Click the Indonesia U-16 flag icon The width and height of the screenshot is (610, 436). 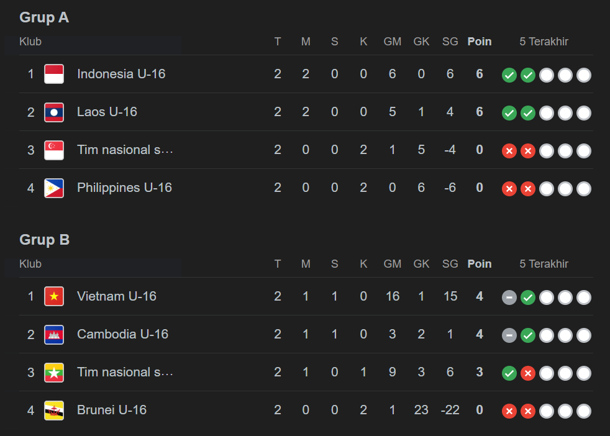click(x=54, y=74)
